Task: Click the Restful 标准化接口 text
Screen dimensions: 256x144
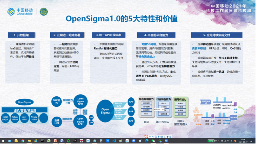Action: pyautogui.click(x=106, y=48)
